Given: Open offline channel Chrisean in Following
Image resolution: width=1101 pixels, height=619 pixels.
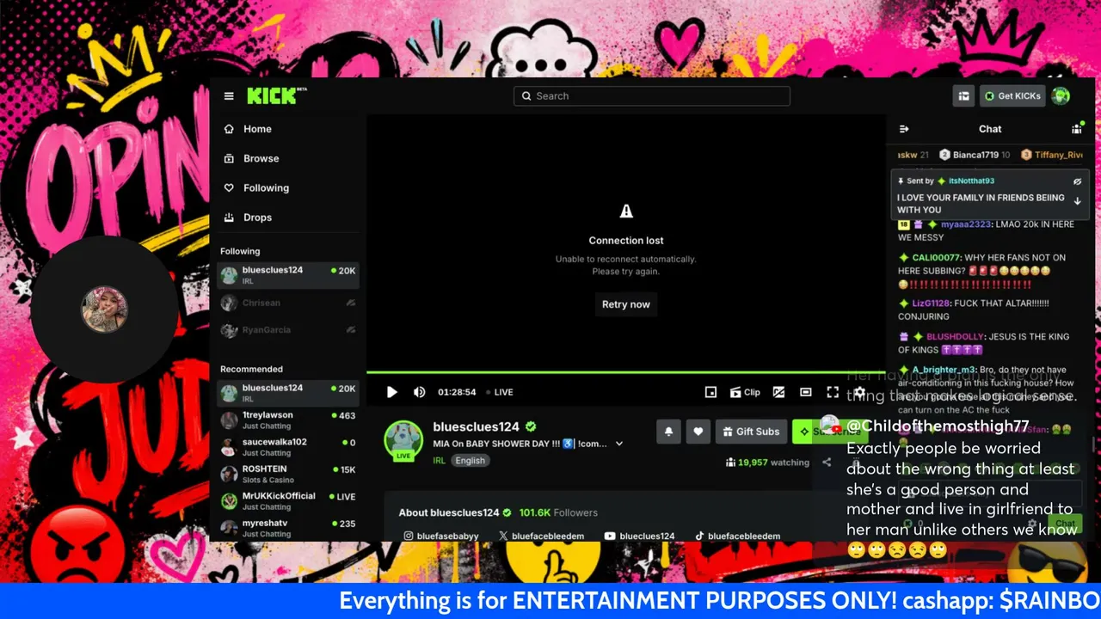Looking at the screenshot, I should (288, 303).
